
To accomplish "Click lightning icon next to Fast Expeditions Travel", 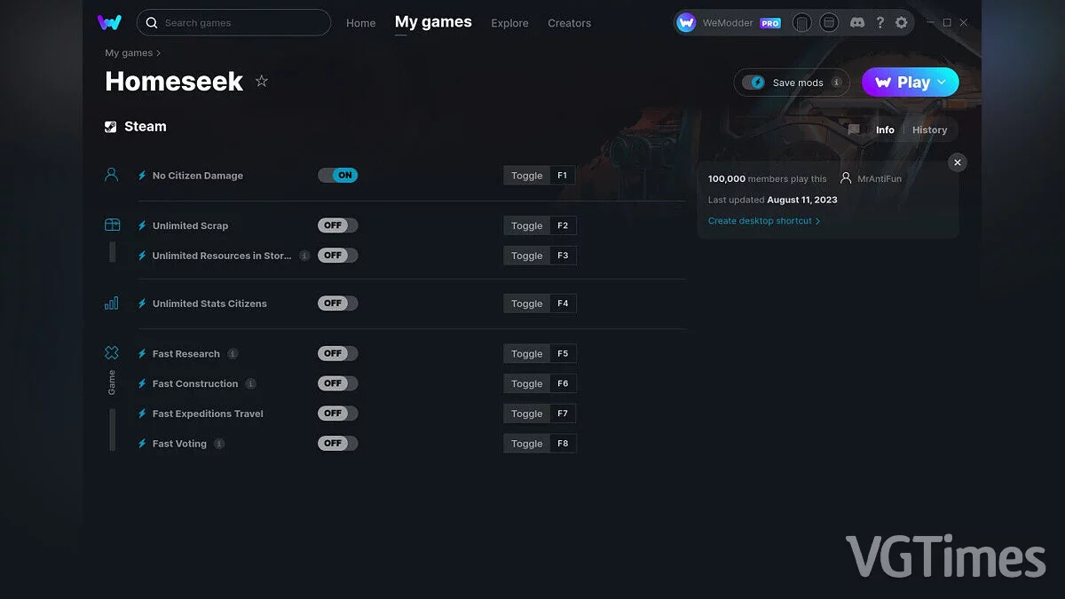I will click(142, 414).
